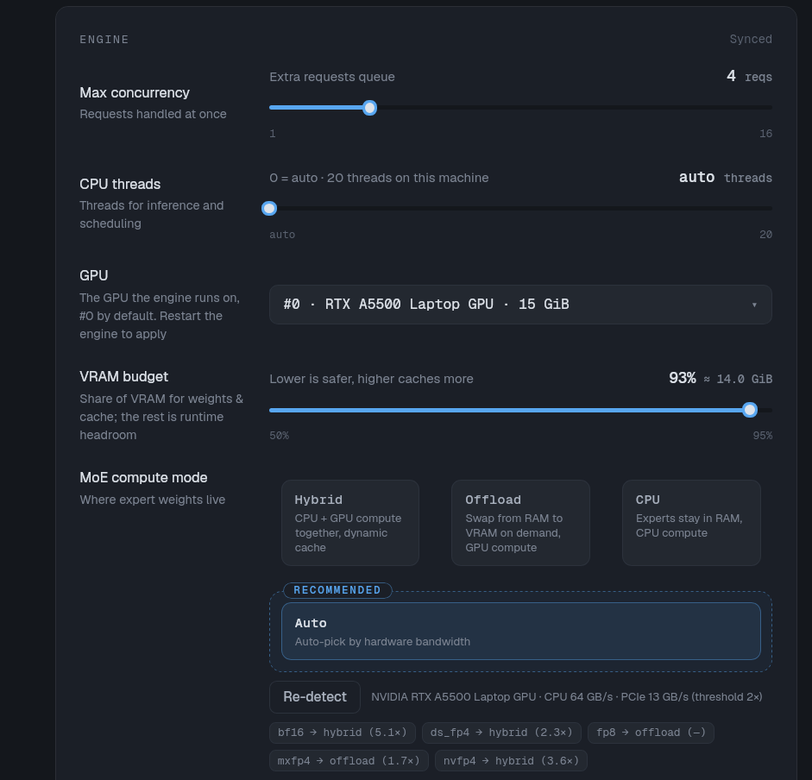Open the GPU selection dropdown
Viewport: 812px width, 780px height.
tap(520, 305)
